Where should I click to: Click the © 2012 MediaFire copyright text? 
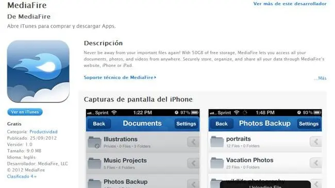(x=26, y=170)
